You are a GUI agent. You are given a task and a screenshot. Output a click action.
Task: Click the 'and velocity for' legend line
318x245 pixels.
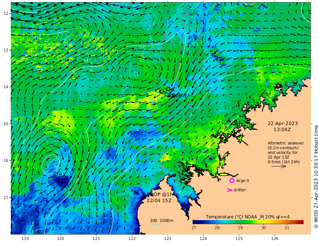(283, 152)
